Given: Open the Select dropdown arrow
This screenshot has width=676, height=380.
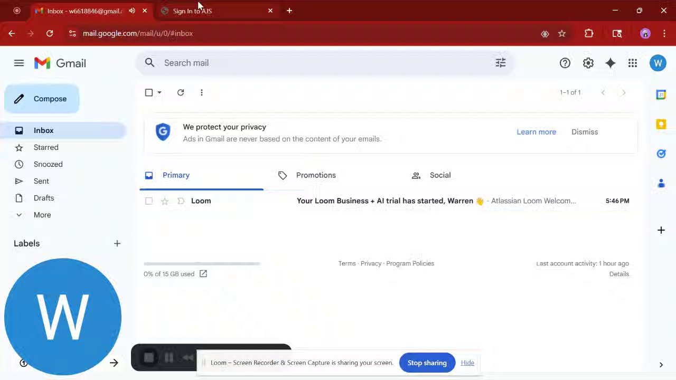Looking at the screenshot, I should (159, 92).
